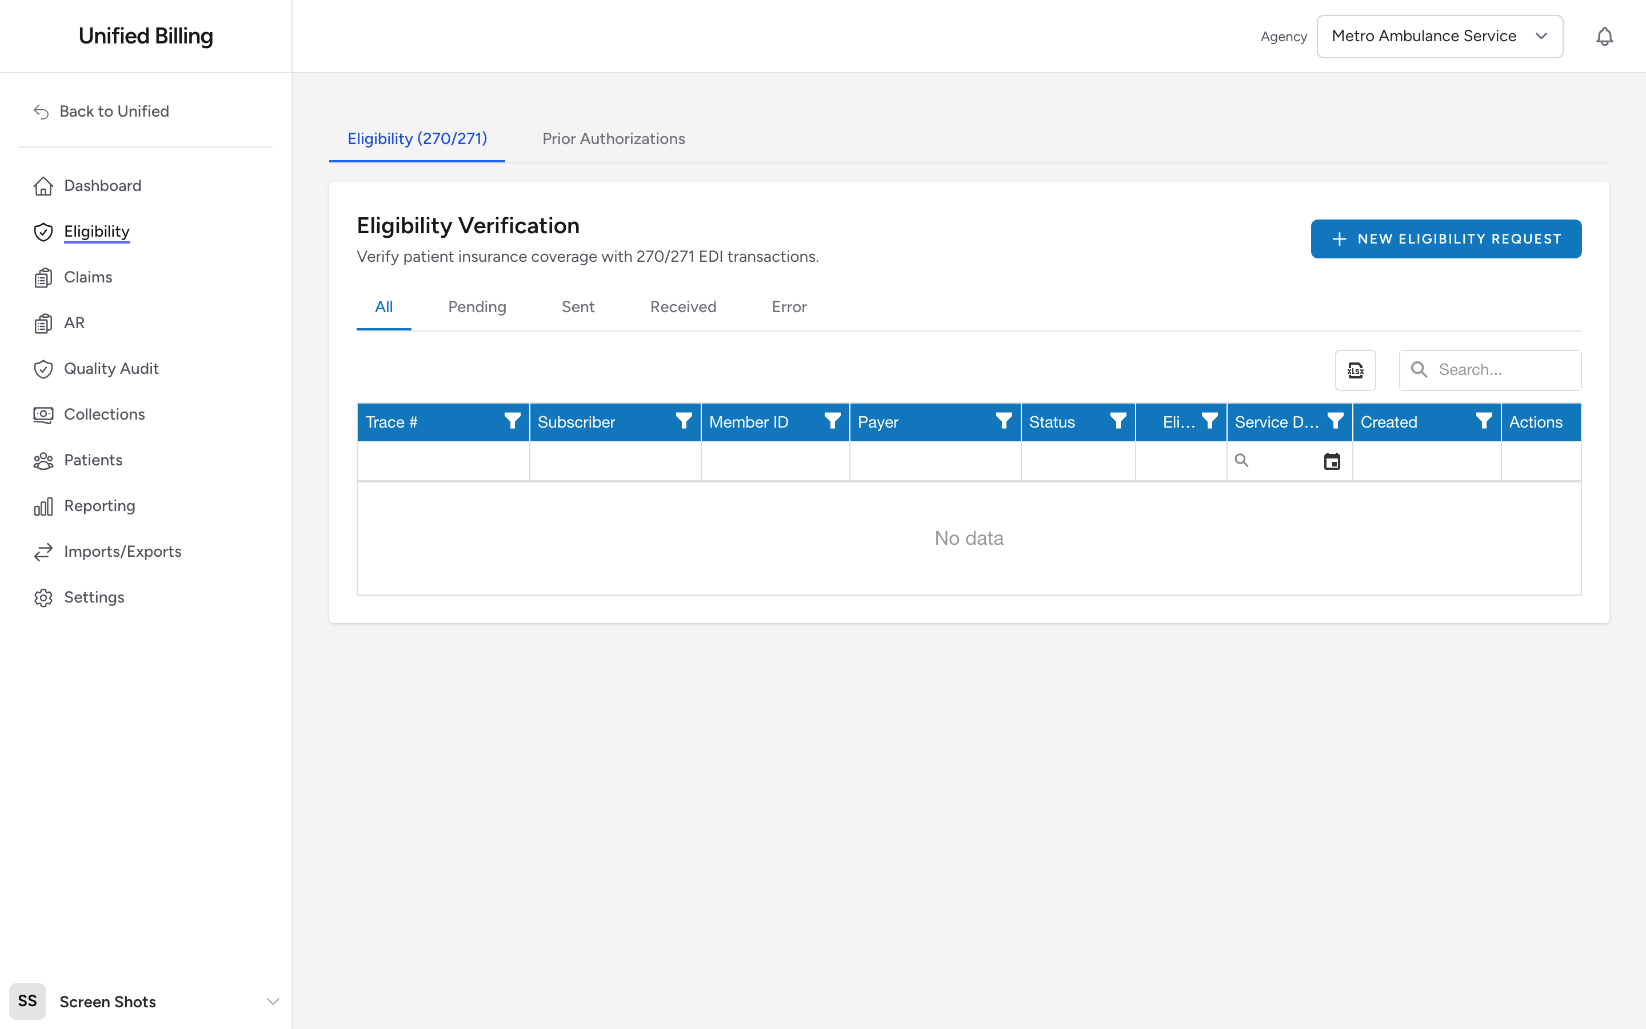Export table with the XLSX icon
Screen dimensions: 1646x1029
(x=1355, y=370)
